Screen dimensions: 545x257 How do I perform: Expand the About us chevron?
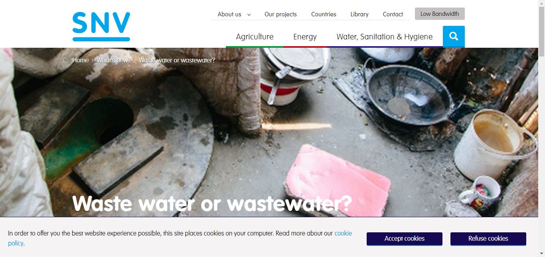click(249, 15)
